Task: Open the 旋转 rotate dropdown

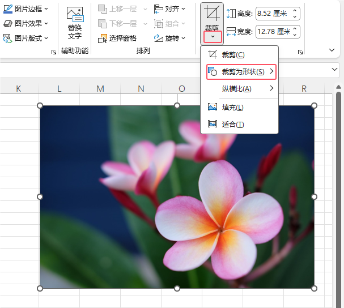Action: (x=169, y=38)
